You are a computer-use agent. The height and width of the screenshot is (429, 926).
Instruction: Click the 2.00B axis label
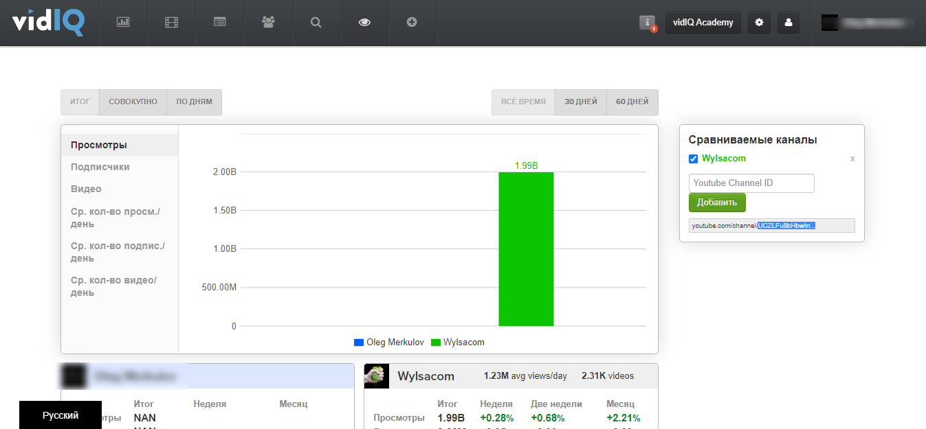pos(225,172)
